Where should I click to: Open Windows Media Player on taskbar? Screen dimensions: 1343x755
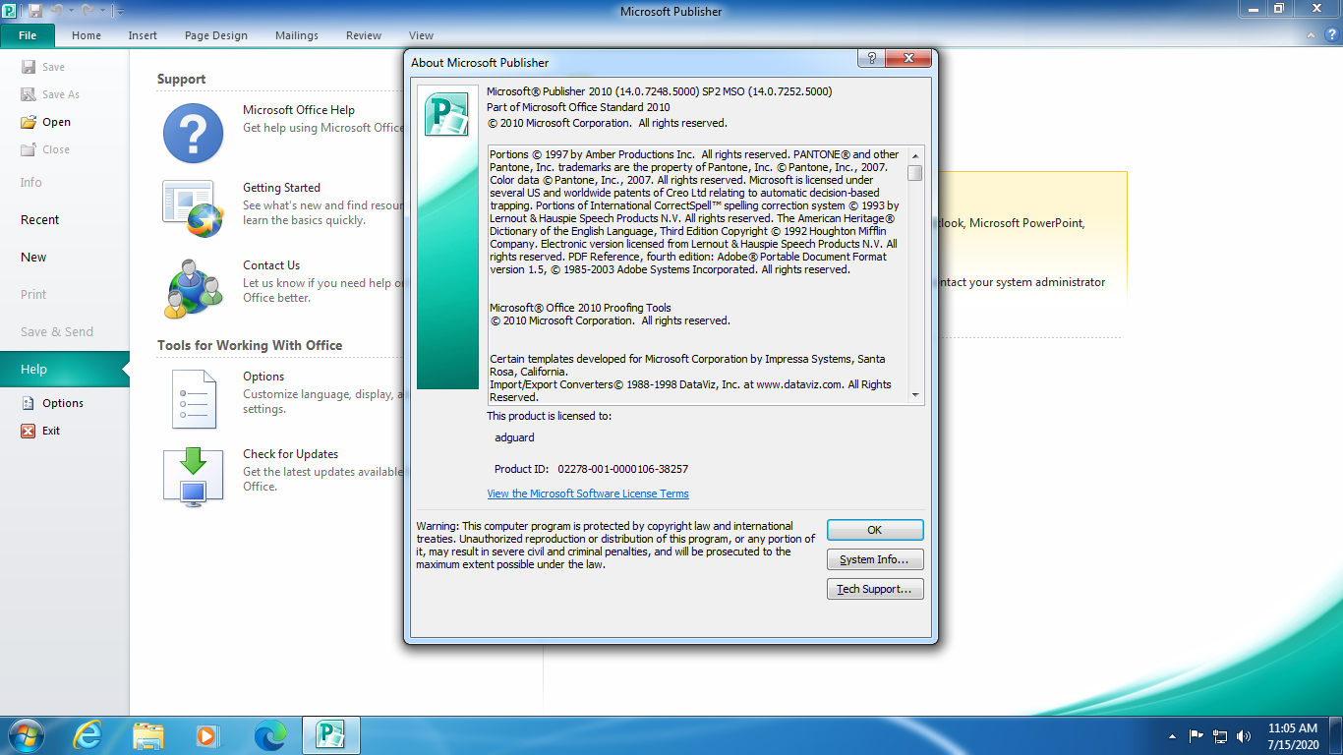pos(206,735)
